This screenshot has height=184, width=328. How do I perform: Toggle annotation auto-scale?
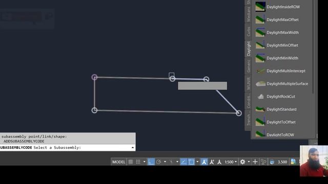coord(212,162)
